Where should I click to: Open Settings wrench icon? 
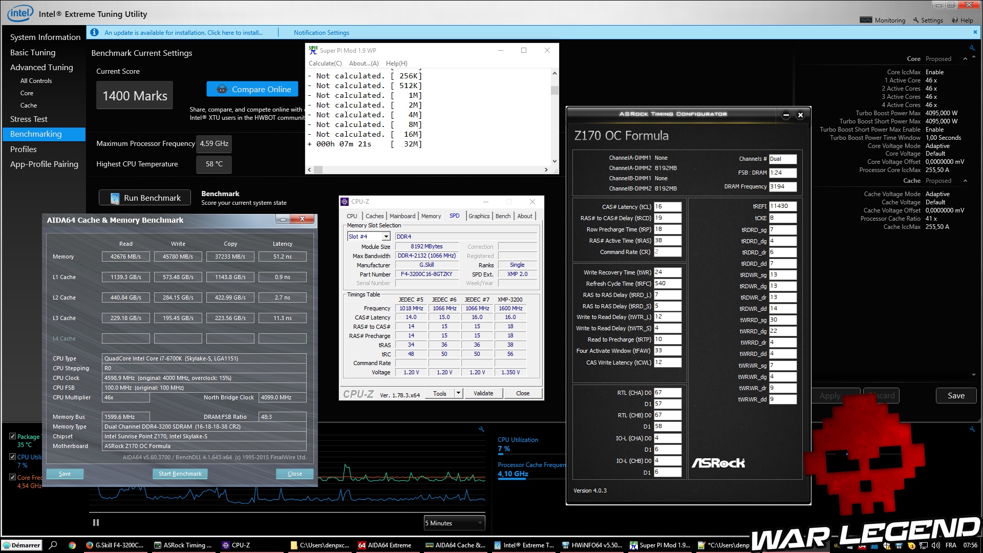point(916,20)
